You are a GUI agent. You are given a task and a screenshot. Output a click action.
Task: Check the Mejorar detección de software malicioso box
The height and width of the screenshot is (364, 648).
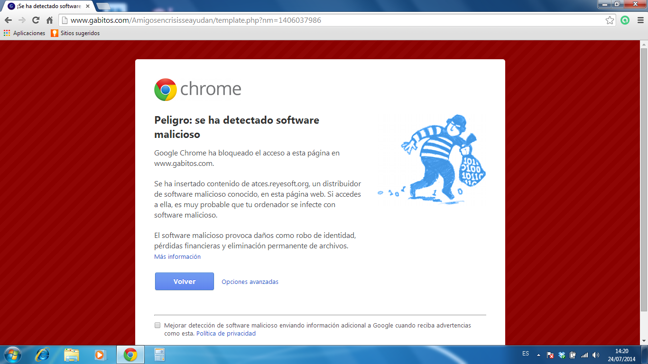click(x=157, y=326)
